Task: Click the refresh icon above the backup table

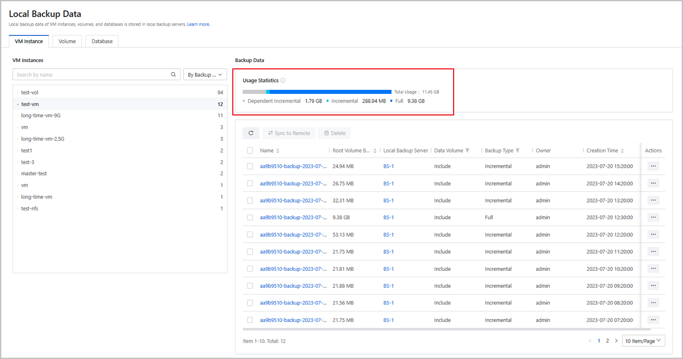Action: tap(251, 133)
